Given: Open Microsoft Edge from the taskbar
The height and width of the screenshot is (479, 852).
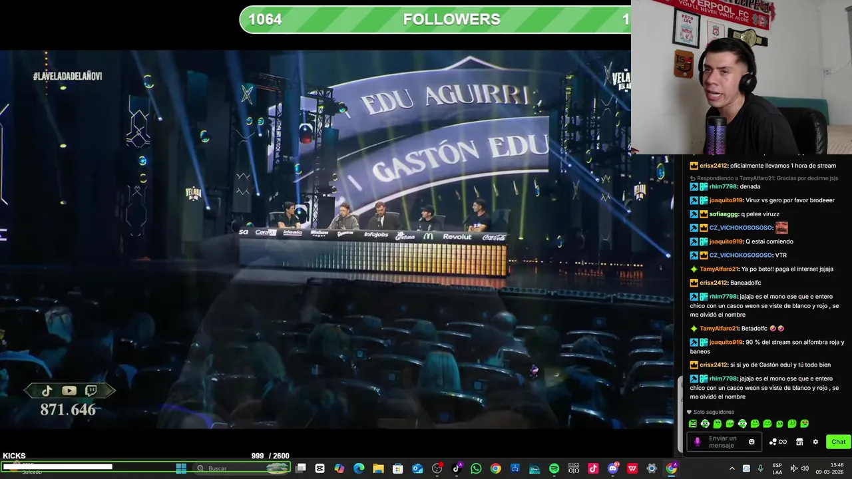Looking at the screenshot, I should (359, 468).
